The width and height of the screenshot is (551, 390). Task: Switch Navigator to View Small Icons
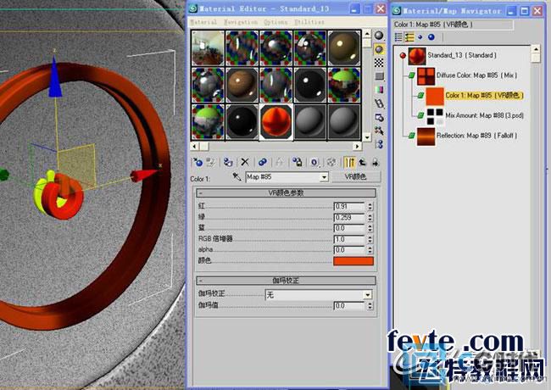click(x=420, y=37)
